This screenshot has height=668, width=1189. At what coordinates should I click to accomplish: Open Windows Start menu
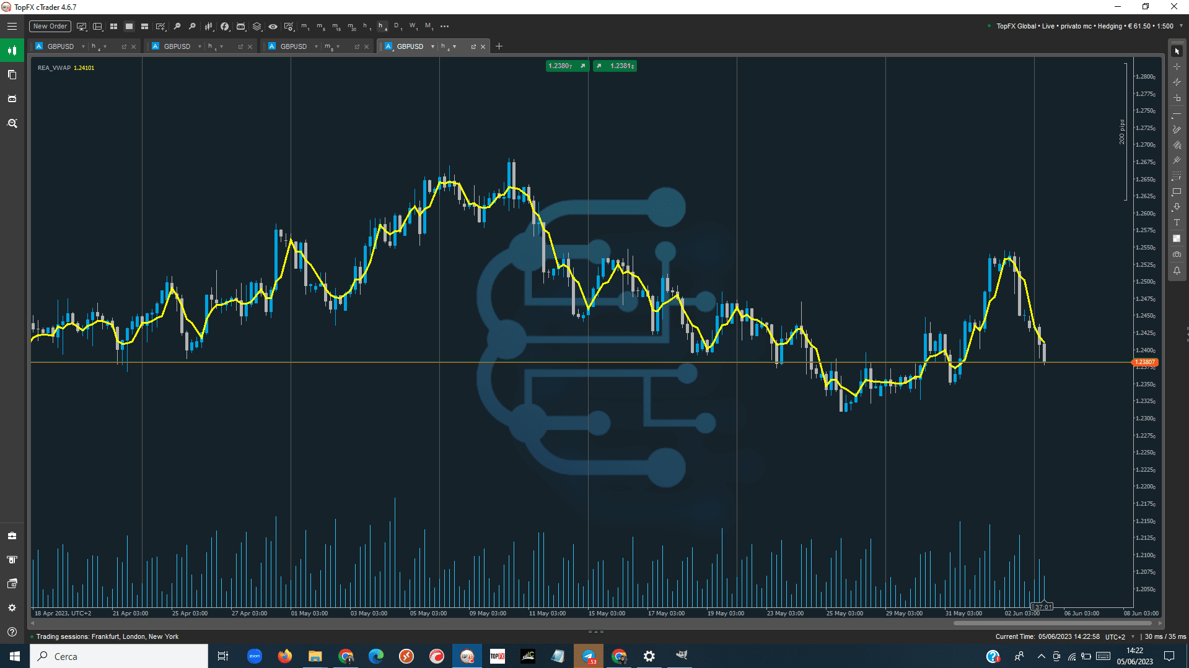pyautogui.click(x=15, y=656)
